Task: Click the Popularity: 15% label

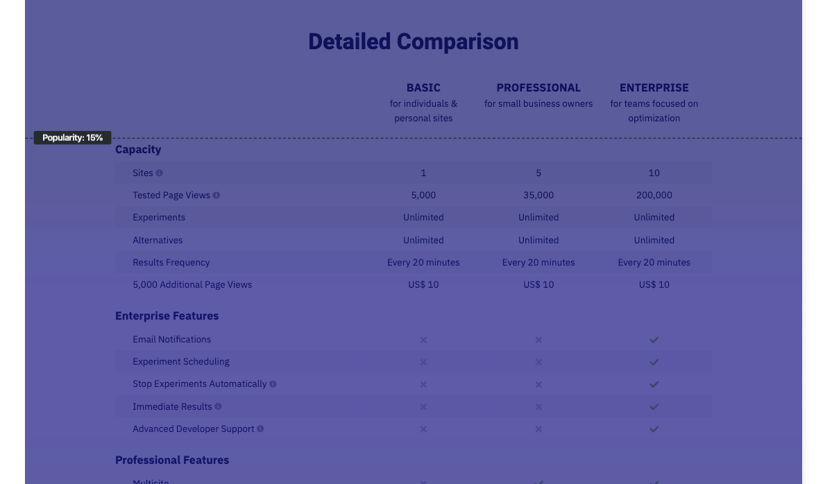Action: (x=73, y=138)
